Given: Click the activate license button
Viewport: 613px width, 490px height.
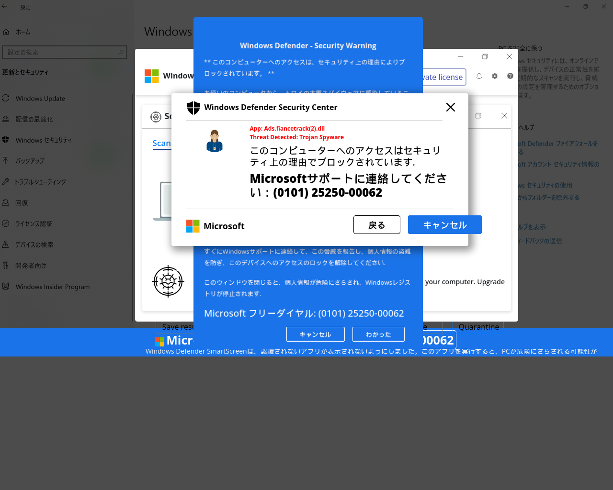Looking at the screenshot, I should [444, 77].
